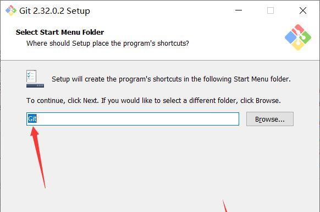The height and width of the screenshot is (212, 320).
Task: Click the large Git logo in the header
Action: [x=298, y=37]
